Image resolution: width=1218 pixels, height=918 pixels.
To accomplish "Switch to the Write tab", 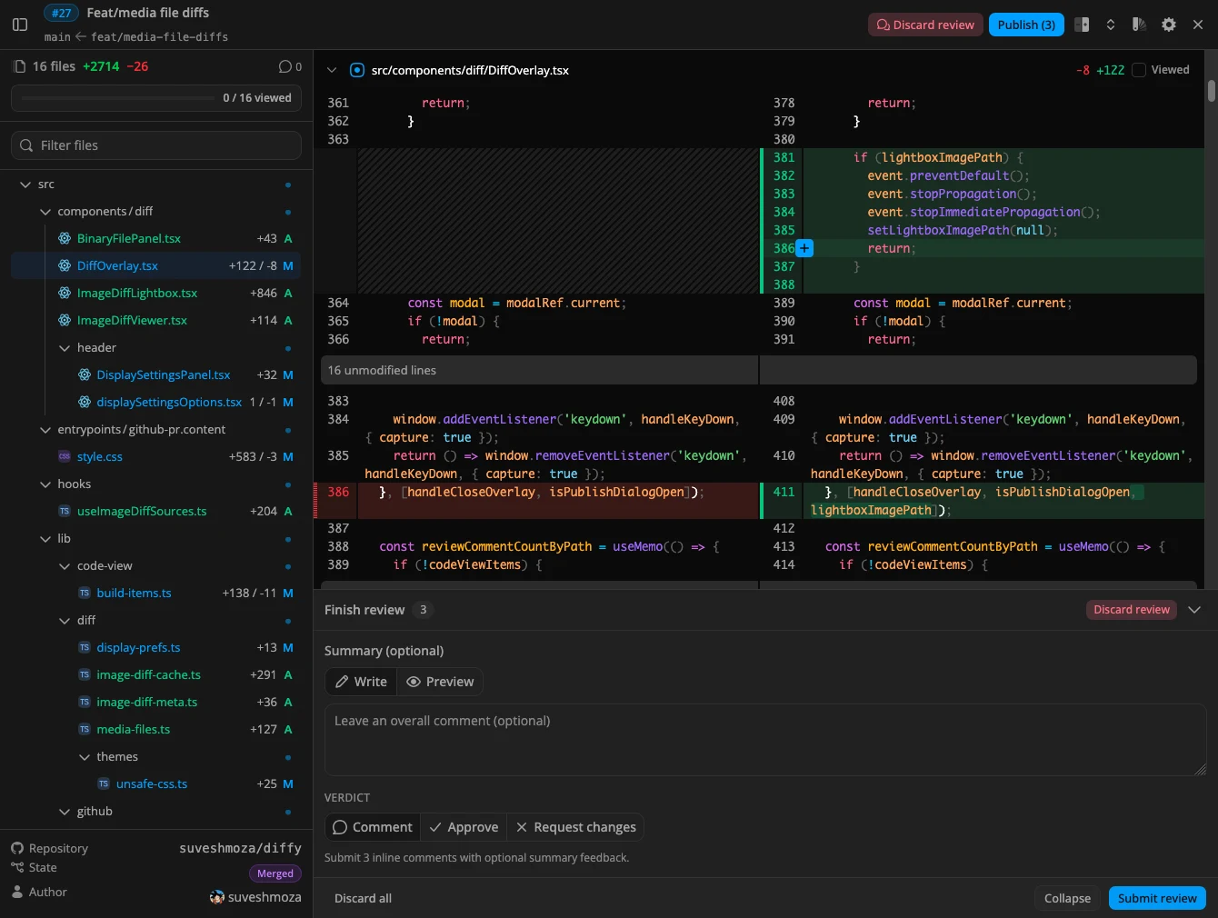I will pyautogui.click(x=361, y=682).
